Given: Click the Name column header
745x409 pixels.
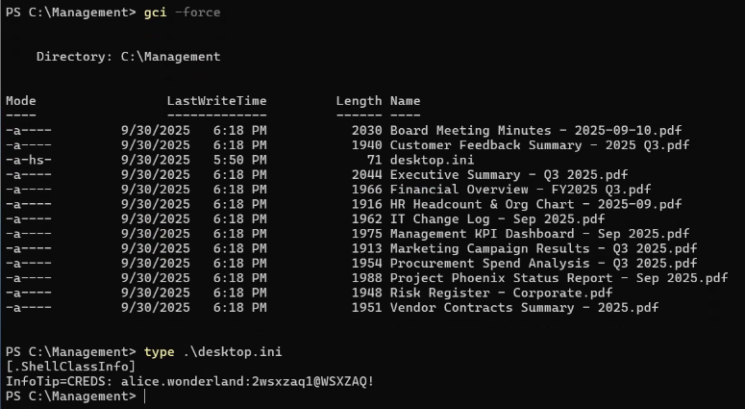Looking at the screenshot, I should [x=405, y=101].
